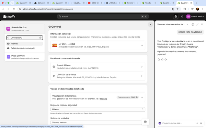Open Suvenir México contact details row
206x128 pixels.
(x=98, y=67)
